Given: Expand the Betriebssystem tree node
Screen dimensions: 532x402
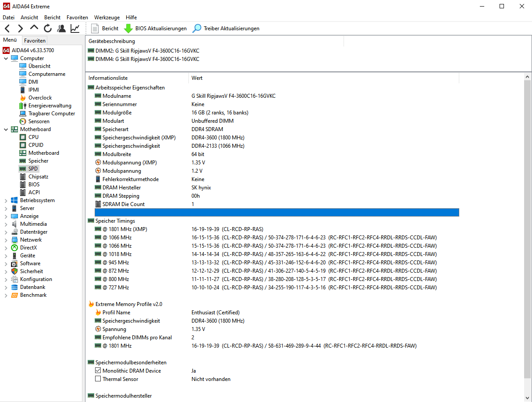Looking at the screenshot, I should tap(6, 200).
